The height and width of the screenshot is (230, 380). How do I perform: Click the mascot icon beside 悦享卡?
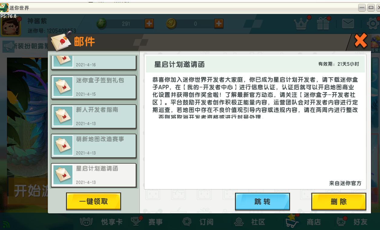coord(86,222)
